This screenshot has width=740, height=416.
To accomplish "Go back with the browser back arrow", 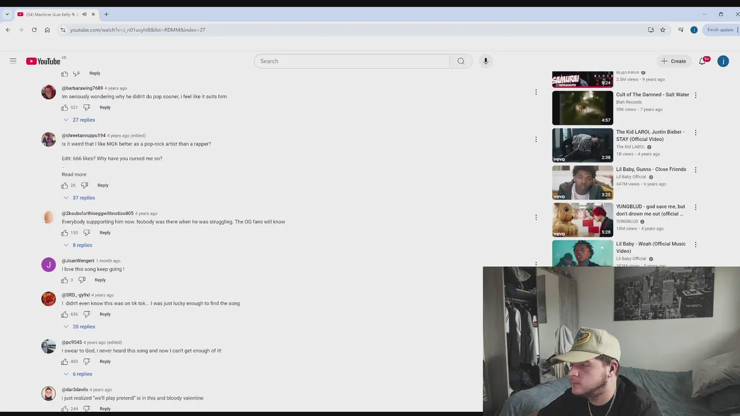I will pyautogui.click(x=8, y=30).
